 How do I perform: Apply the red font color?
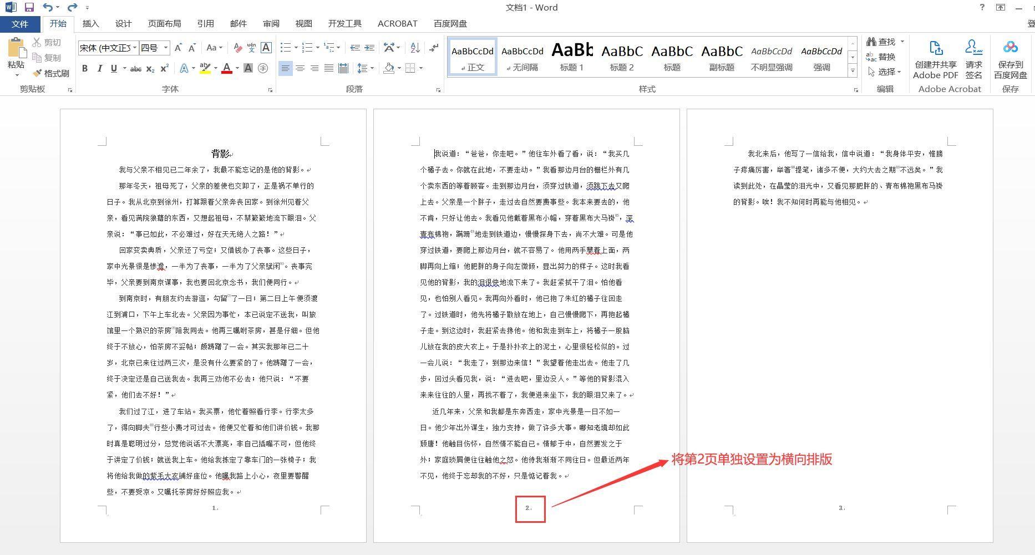coord(227,68)
